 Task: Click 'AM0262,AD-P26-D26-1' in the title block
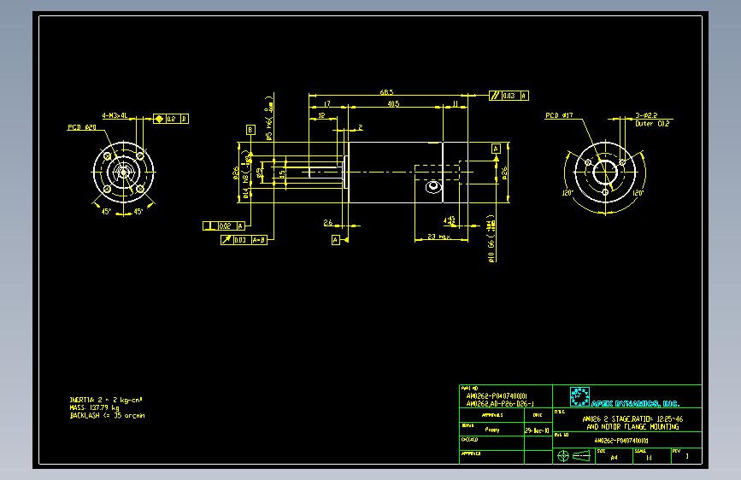[x=500, y=403]
